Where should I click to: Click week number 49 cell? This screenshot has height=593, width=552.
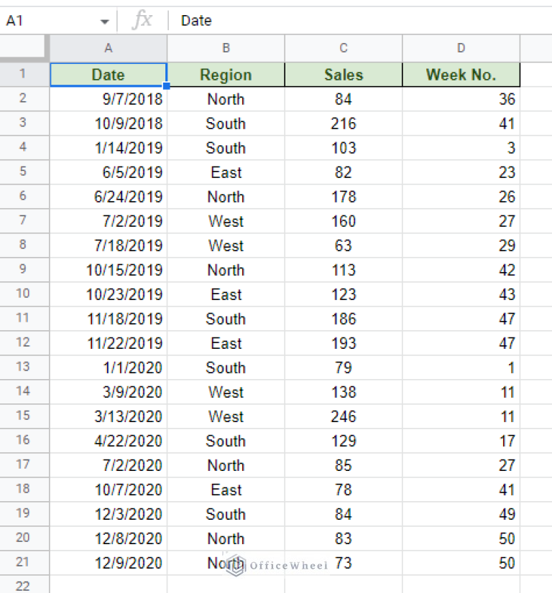461,514
